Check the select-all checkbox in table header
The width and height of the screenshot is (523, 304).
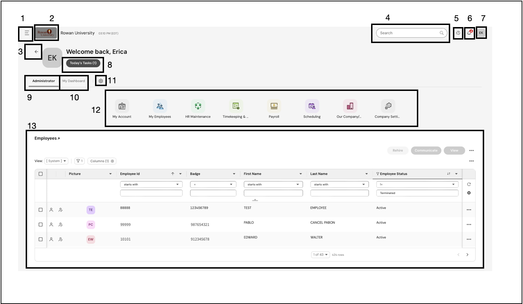(x=41, y=174)
